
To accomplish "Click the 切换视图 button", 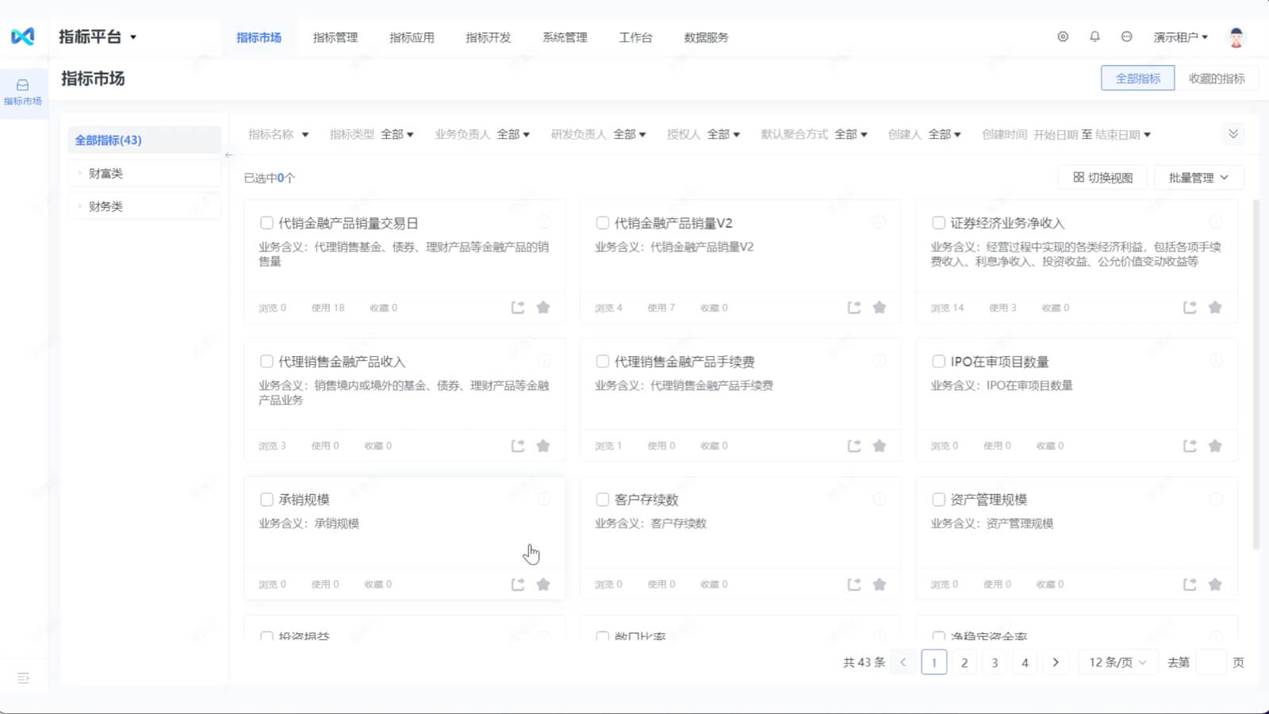I will pos(1102,178).
